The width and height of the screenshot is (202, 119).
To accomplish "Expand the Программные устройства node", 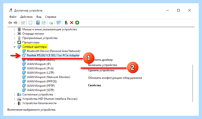I will click(14, 38).
